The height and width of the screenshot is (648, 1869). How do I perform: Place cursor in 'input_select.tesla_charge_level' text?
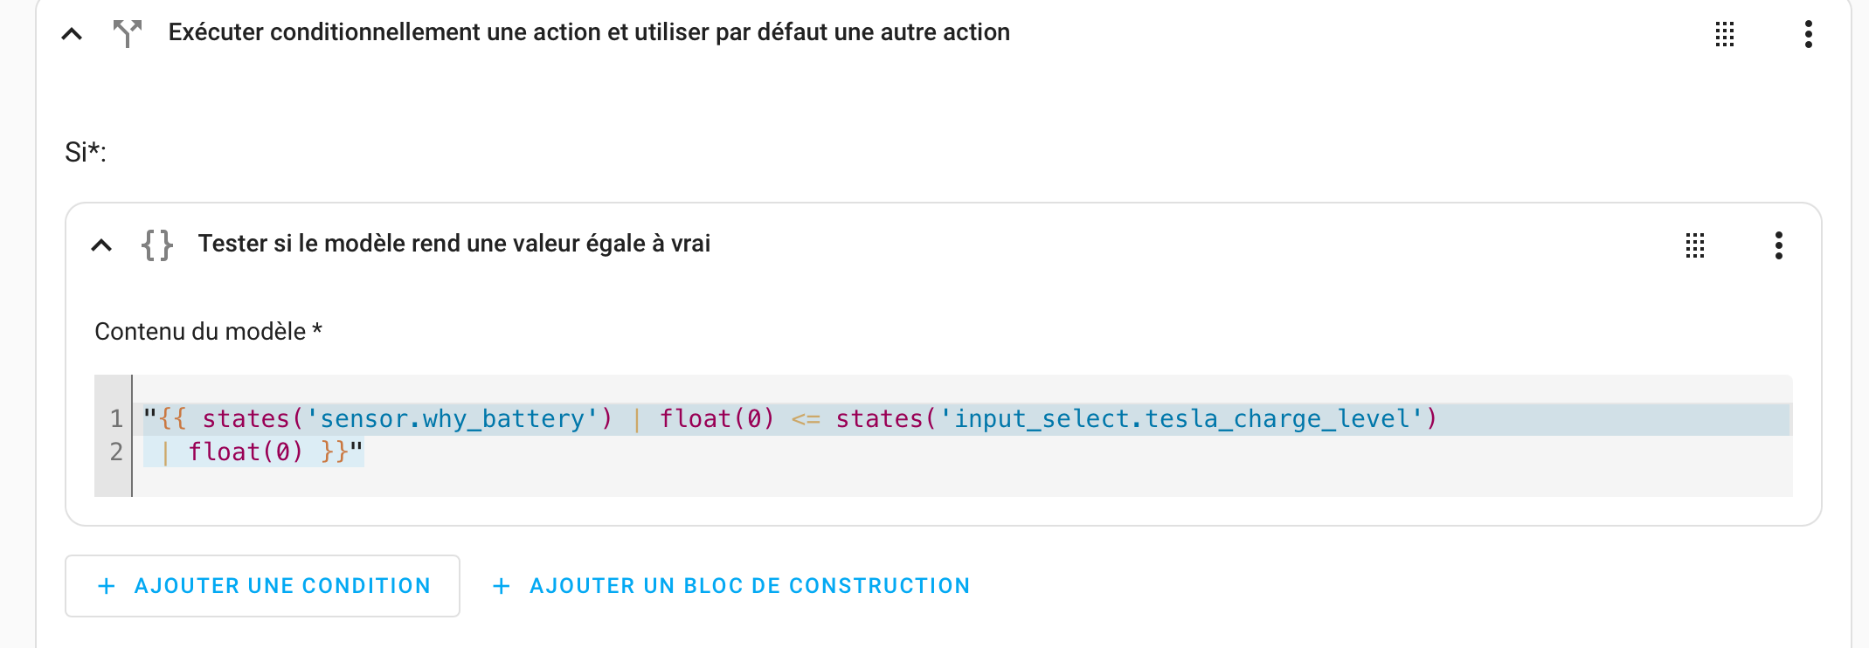tap(1181, 419)
